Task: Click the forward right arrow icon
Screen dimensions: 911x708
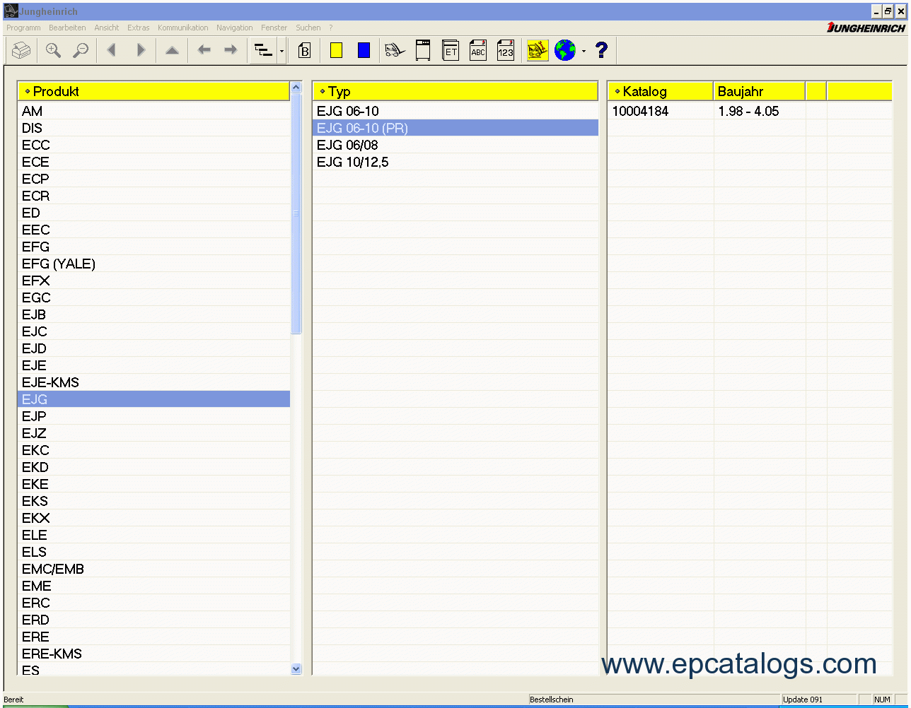Action: [231, 50]
